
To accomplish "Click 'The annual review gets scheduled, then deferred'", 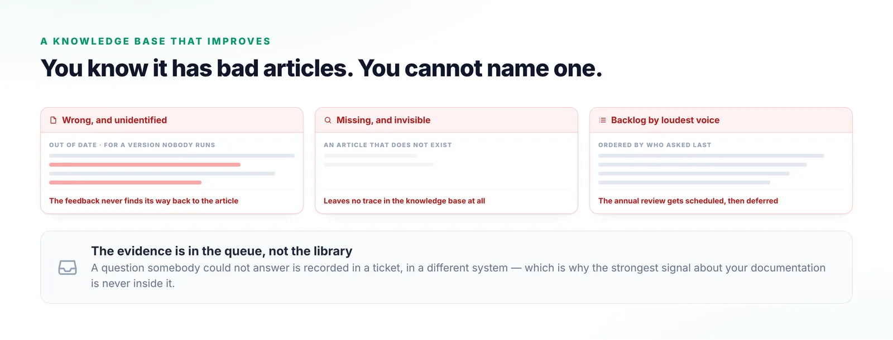I will (x=688, y=201).
